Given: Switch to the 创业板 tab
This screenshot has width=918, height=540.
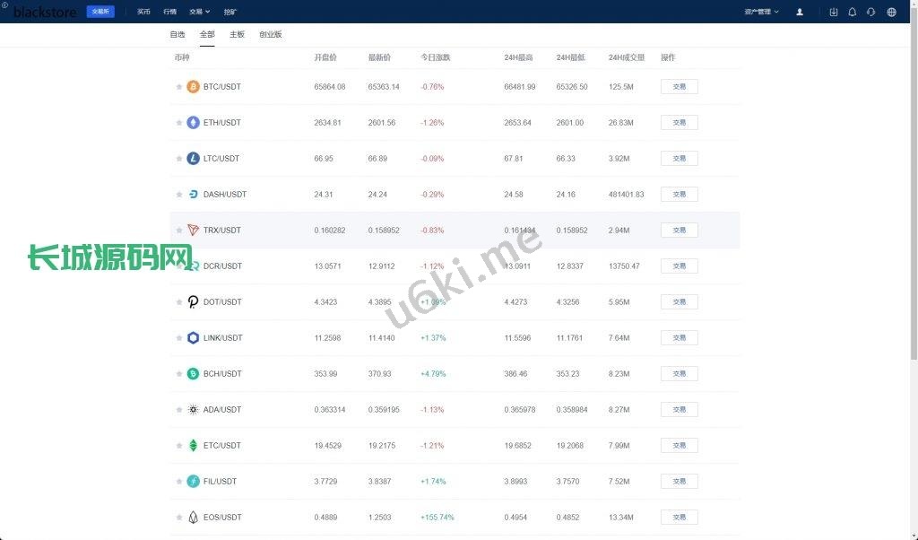Looking at the screenshot, I should click(270, 34).
